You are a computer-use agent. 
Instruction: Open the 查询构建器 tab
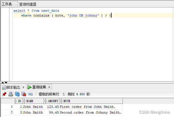28,4
